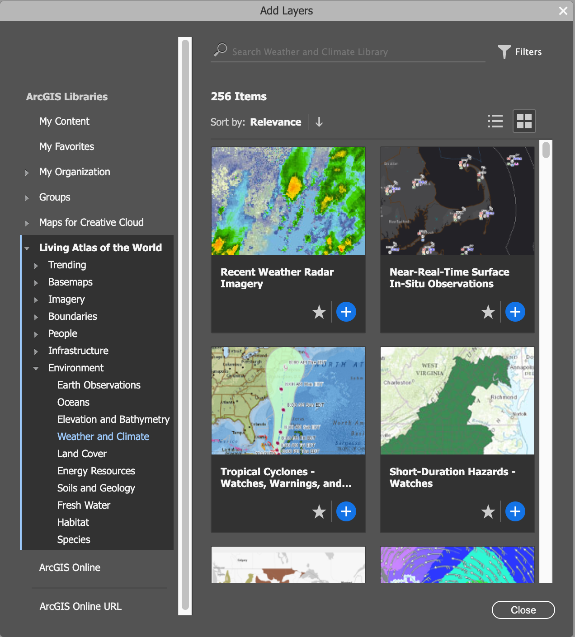Viewport: 575px width, 637px height.
Task: Star the Near-Real-Time Surface In-Situ Observations
Action: tap(488, 311)
